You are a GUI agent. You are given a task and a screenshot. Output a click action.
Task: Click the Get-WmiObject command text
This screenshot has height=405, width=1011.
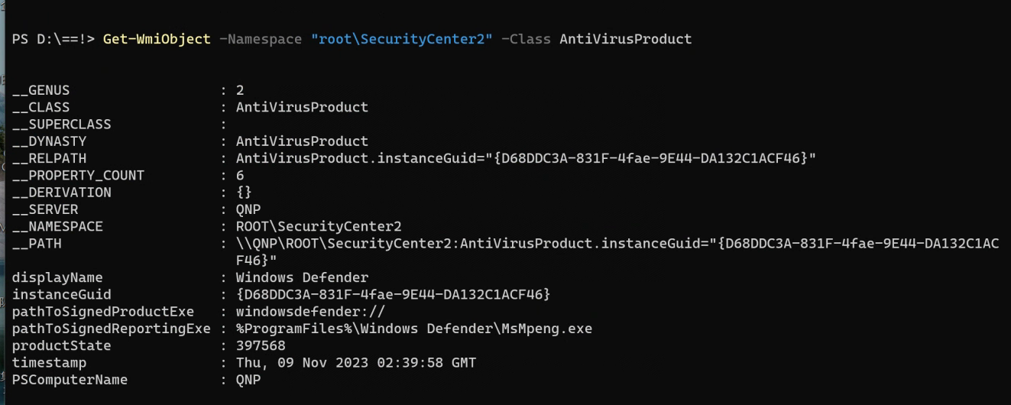coord(157,39)
